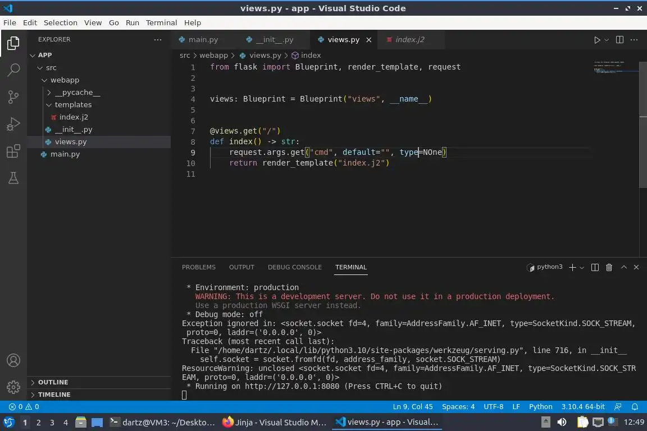Maximize the panel with chevron up
647x431 pixels.
click(x=624, y=267)
